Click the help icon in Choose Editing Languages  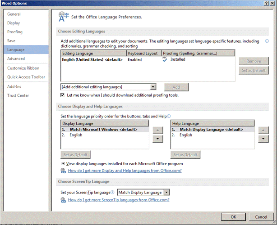click(267, 41)
